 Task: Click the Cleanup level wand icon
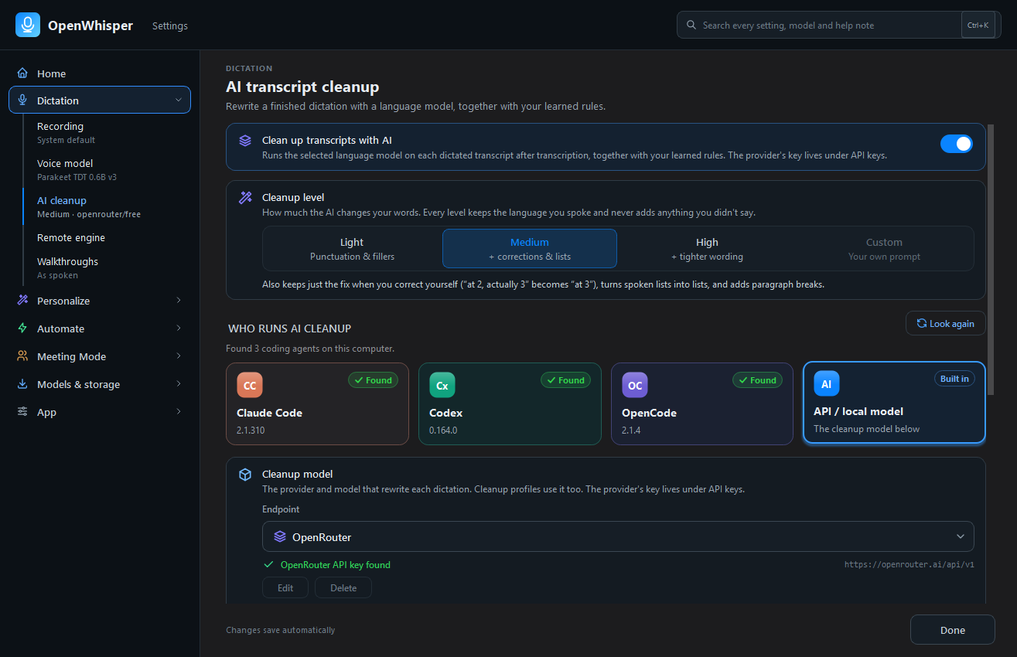pyautogui.click(x=245, y=198)
